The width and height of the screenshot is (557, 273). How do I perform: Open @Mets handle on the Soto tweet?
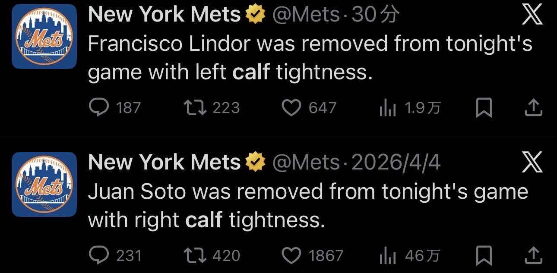tap(306, 163)
